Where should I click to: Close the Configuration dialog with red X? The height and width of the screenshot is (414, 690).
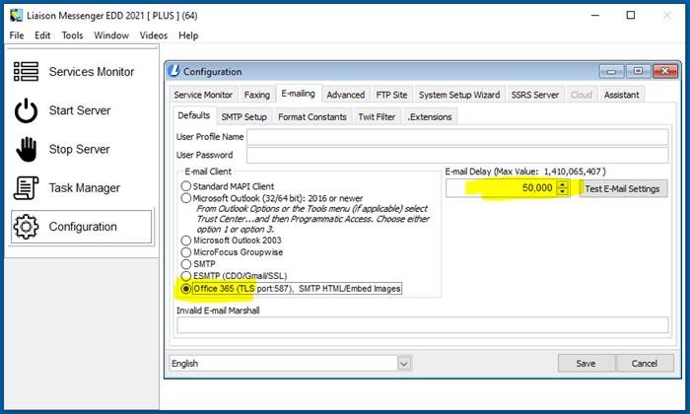tap(665, 71)
